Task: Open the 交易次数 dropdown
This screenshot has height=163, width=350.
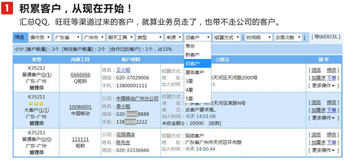Action: (x=288, y=37)
